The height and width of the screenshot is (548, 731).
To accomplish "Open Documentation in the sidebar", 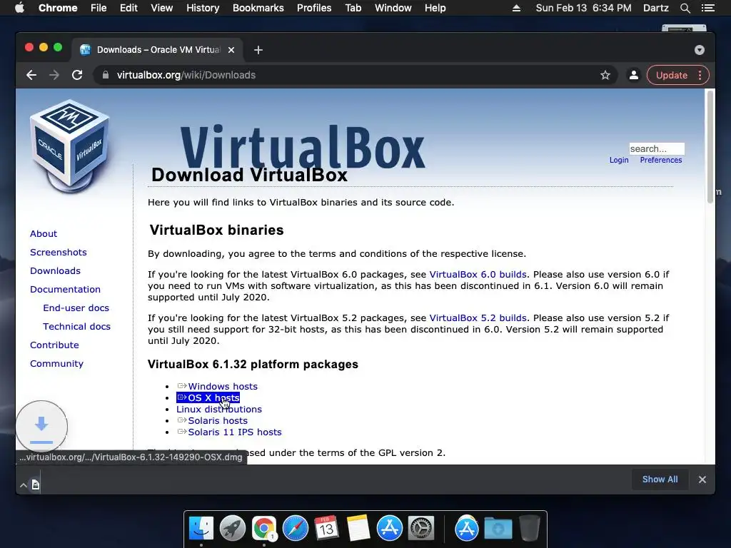I will point(65,290).
